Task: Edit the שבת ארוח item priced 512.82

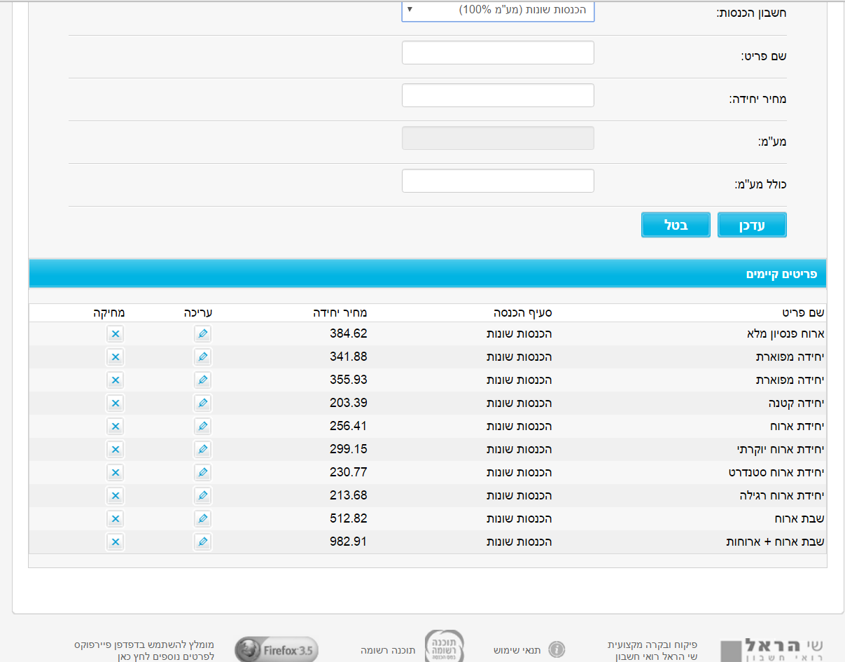Action: tap(202, 519)
